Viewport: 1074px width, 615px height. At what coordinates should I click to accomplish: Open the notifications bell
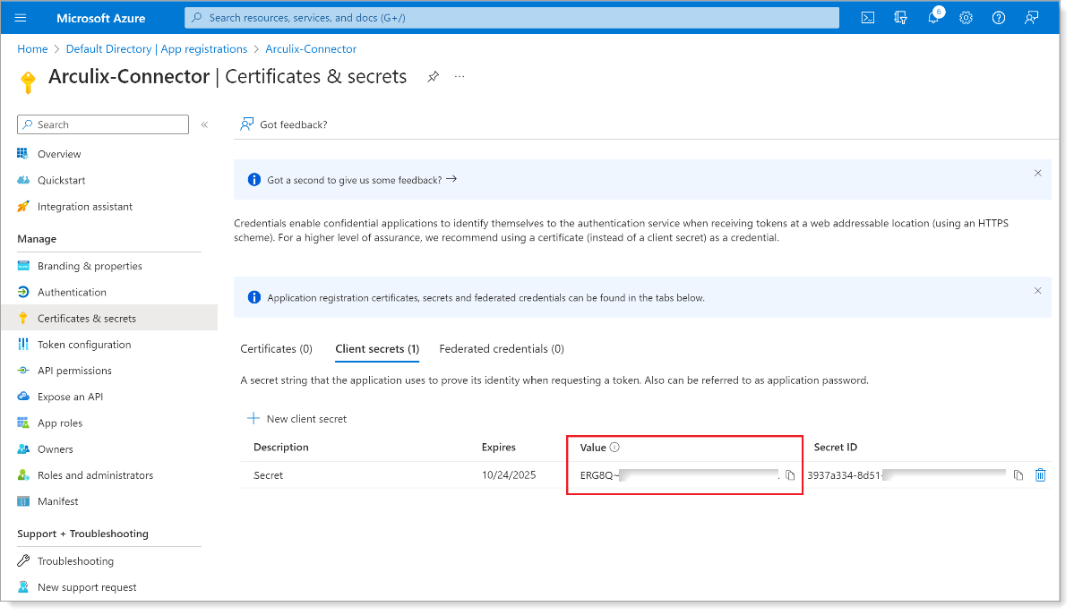pyautogui.click(x=933, y=18)
